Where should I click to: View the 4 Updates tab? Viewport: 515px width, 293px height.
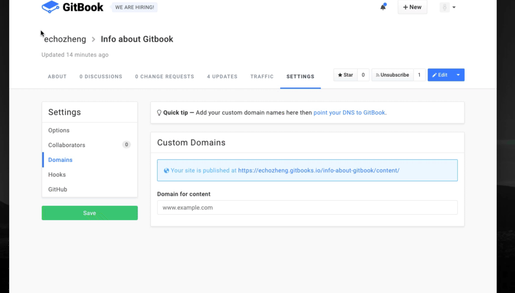click(222, 76)
